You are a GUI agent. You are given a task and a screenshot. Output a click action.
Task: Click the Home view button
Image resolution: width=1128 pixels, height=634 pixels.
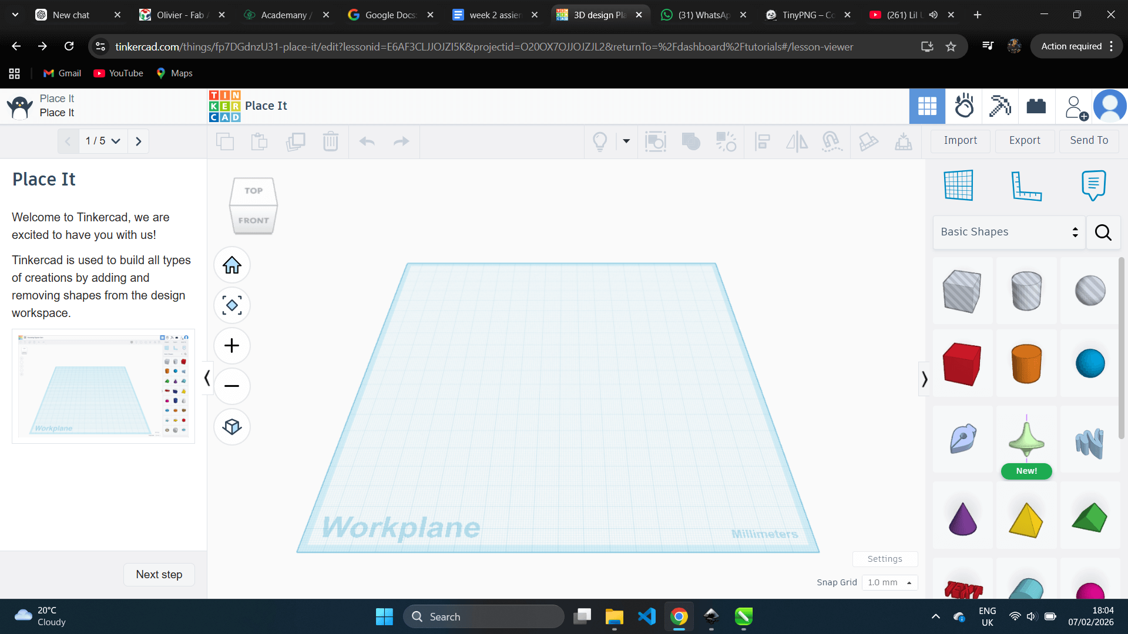(232, 265)
